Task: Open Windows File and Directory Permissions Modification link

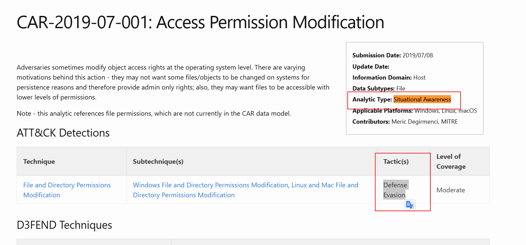Action: [211, 185]
